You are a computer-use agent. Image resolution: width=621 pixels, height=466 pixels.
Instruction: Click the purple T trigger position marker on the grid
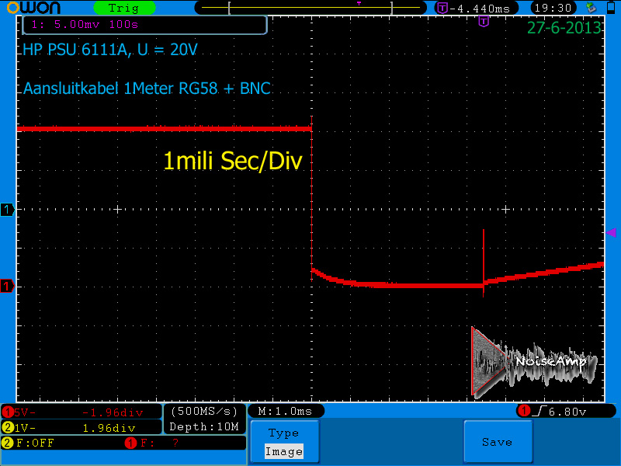(484, 22)
